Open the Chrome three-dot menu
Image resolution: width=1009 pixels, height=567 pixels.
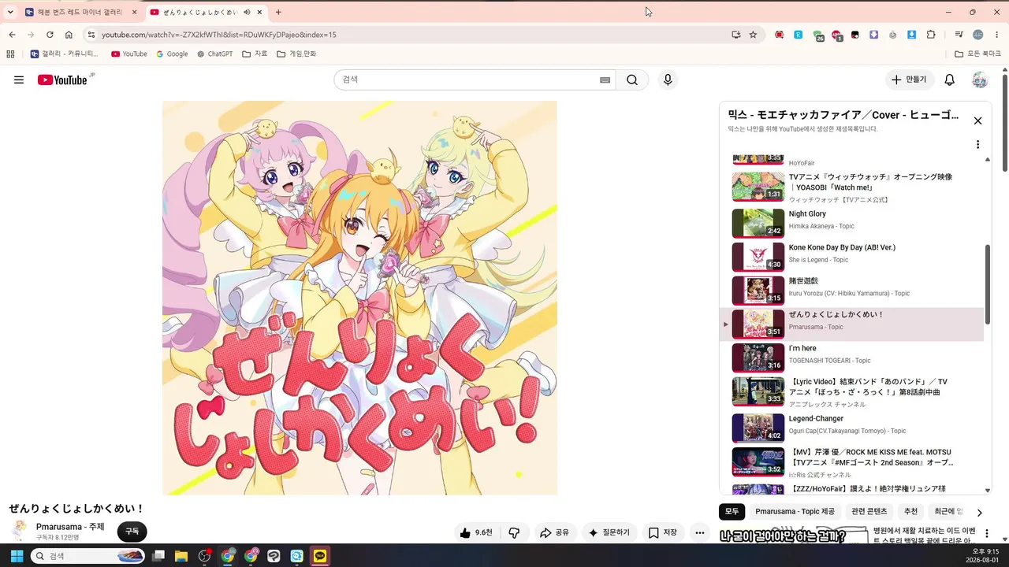pos(997,35)
